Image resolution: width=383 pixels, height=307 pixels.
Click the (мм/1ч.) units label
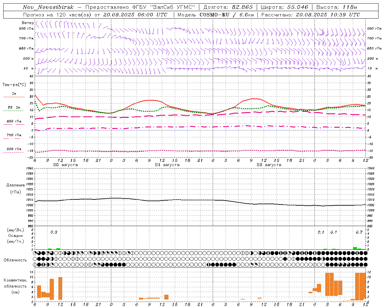coord(16,241)
